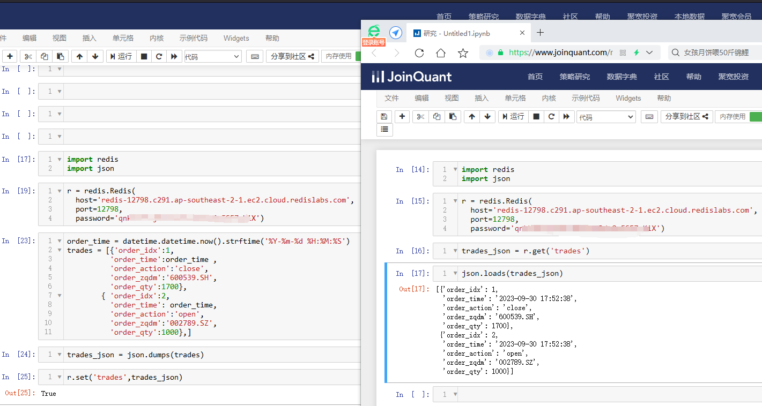Viewport: 762px width, 406px height.
Task: Fold code arrow in left In [19] cell
Action: point(60,191)
